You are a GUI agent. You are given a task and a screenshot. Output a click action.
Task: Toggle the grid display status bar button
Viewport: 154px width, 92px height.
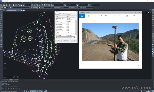coord(26,91)
